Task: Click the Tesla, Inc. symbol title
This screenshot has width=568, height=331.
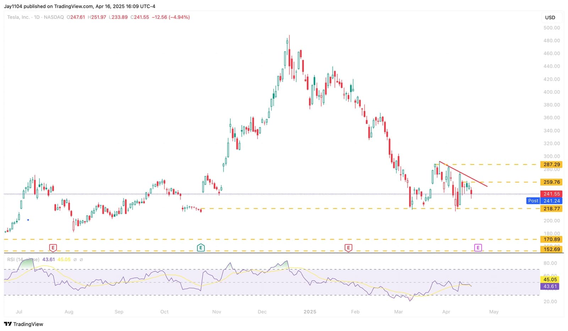Action: (x=18, y=17)
